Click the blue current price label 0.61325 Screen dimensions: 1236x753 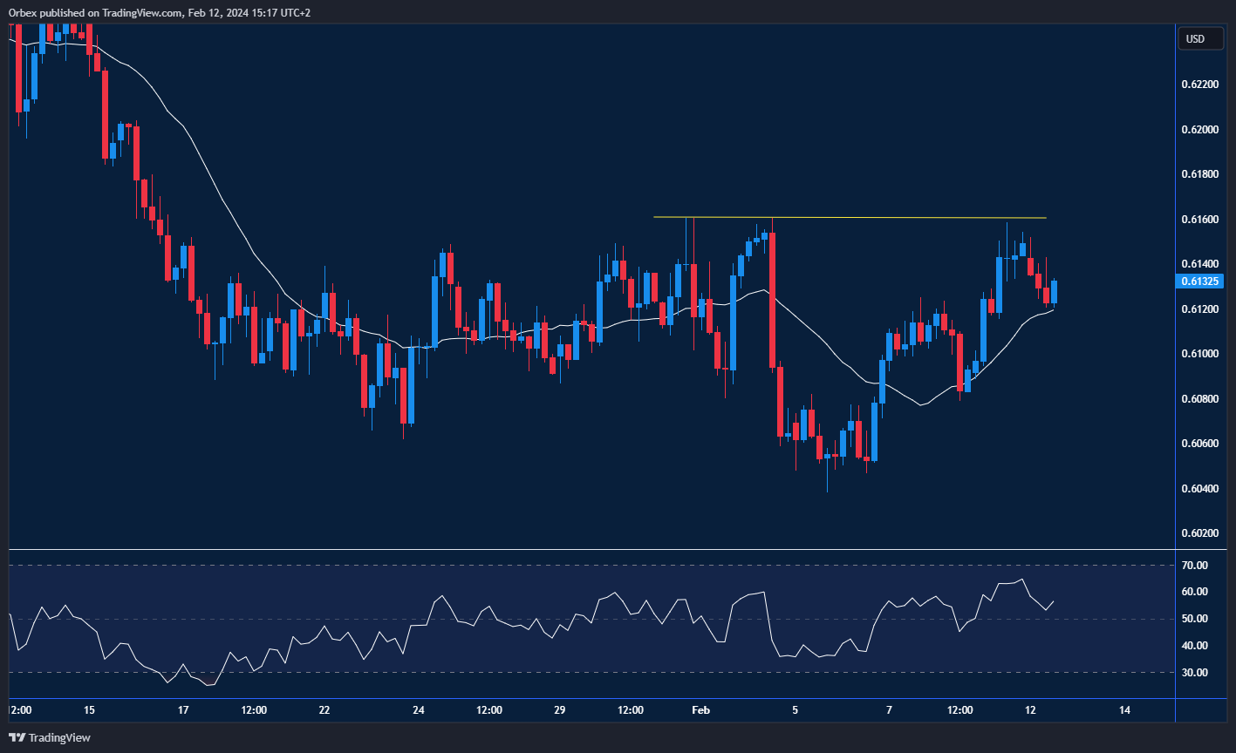[x=1201, y=281]
